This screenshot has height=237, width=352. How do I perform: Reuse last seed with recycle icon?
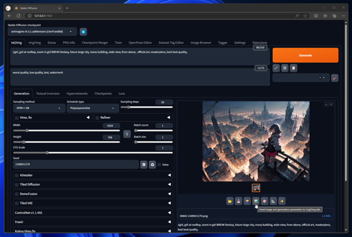click(152, 165)
